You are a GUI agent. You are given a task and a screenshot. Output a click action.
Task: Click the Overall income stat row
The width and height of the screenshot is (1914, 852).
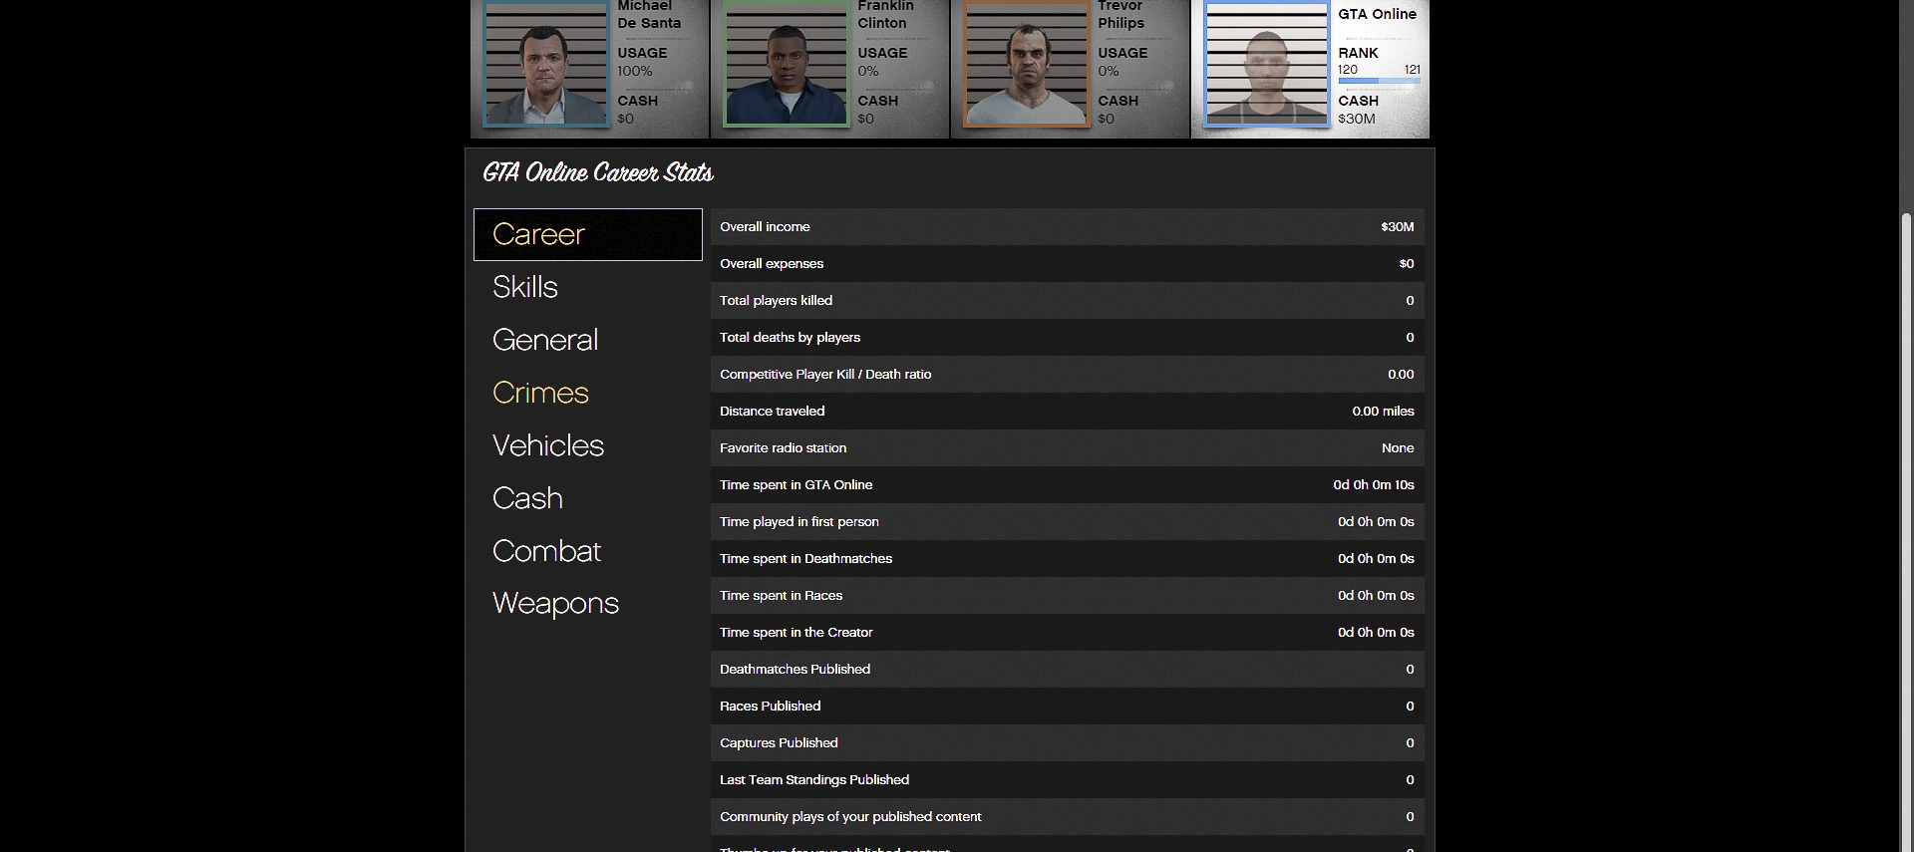[1067, 227]
